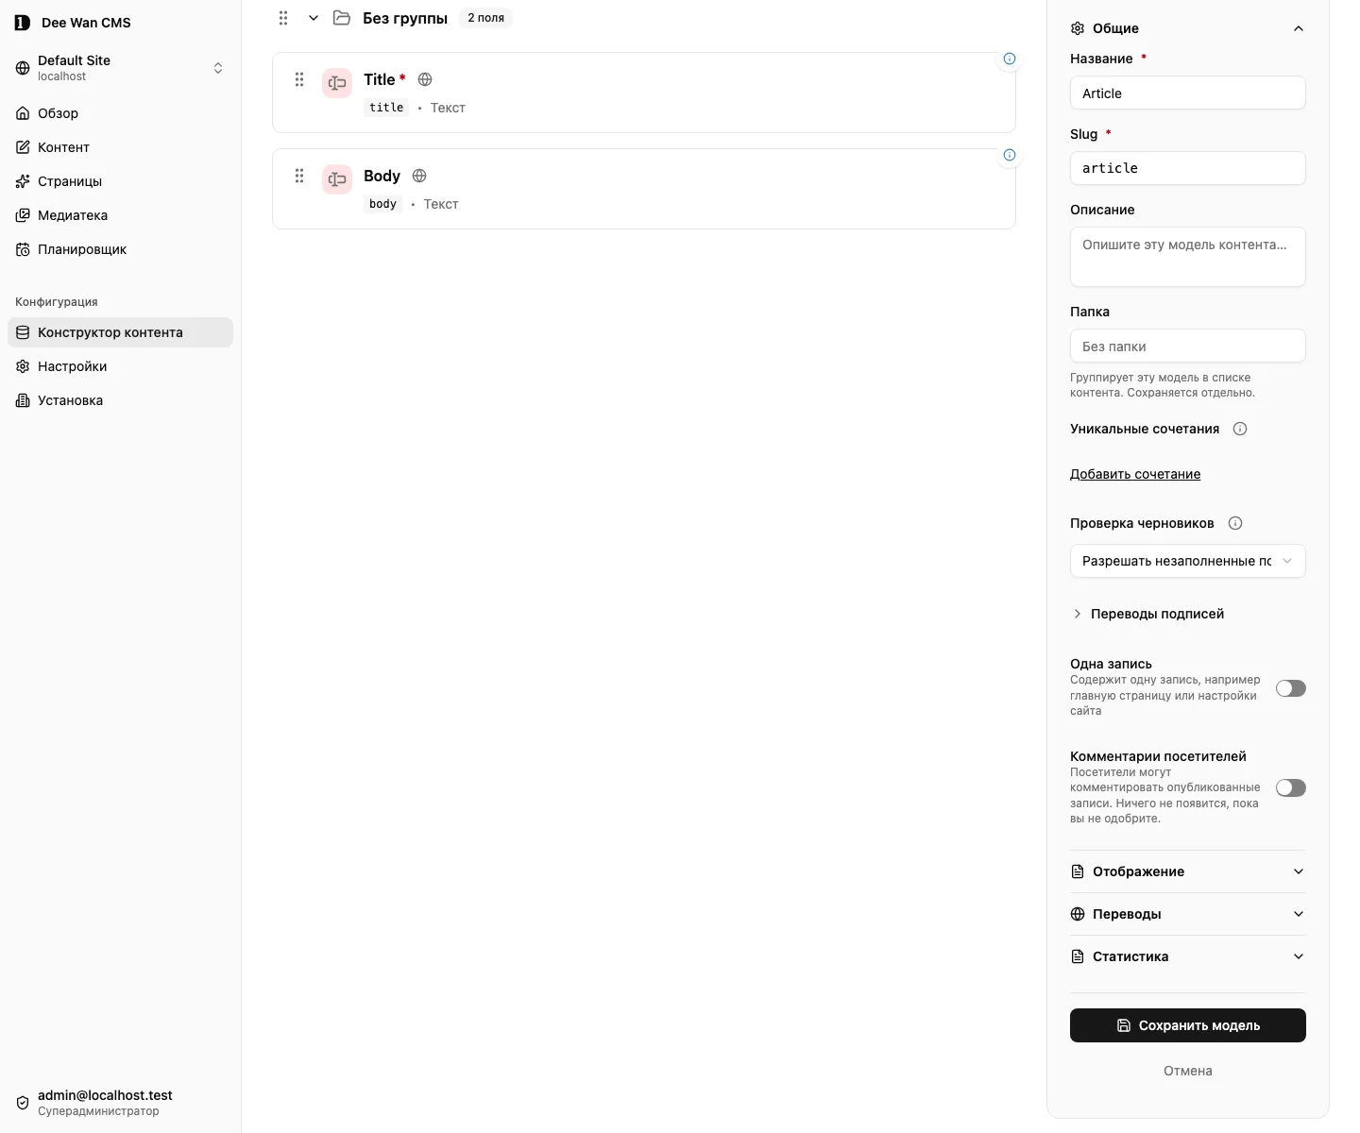Click the Title field drag handle
The height and width of the screenshot is (1133, 1360).
(299, 79)
